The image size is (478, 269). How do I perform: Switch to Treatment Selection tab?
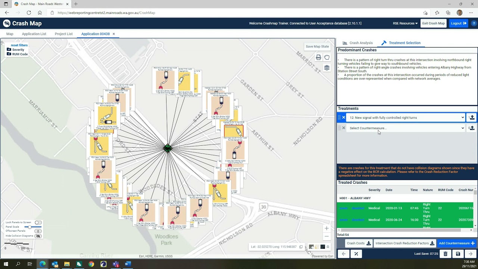coord(401,43)
